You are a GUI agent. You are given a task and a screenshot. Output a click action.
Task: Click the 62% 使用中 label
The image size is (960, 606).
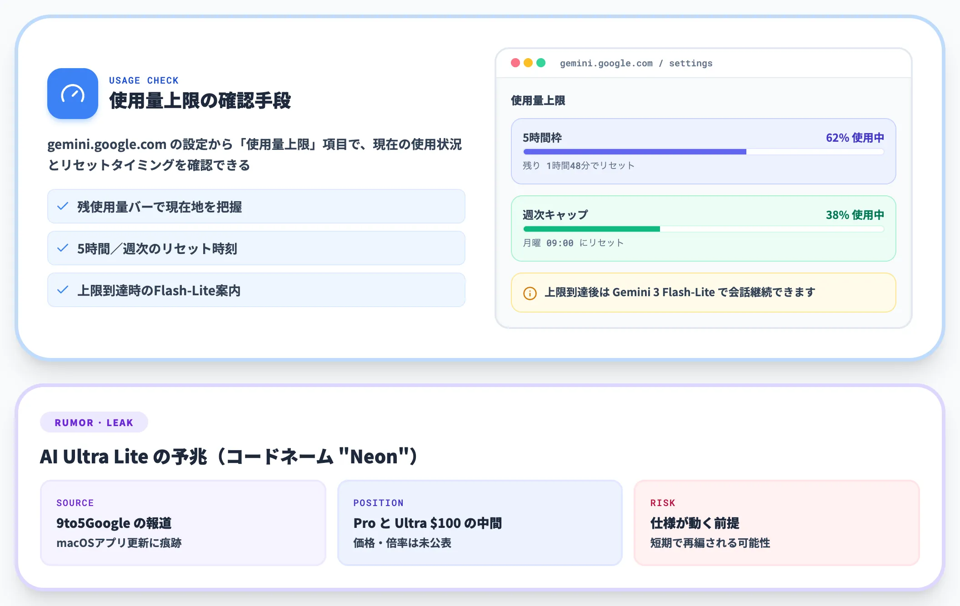pyautogui.click(x=855, y=138)
